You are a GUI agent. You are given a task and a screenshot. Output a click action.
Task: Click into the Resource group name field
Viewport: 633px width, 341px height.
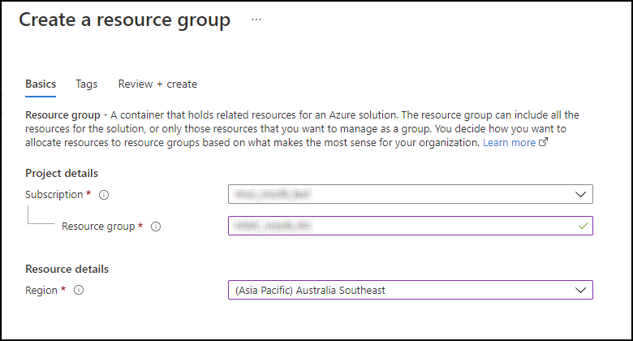410,226
